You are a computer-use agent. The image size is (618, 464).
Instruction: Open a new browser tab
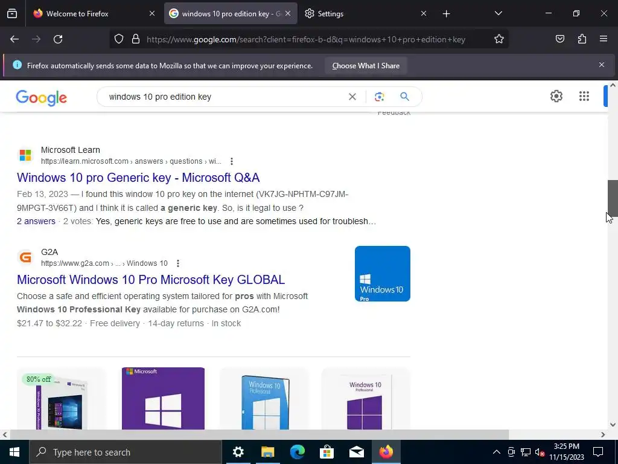click(446, 14)
